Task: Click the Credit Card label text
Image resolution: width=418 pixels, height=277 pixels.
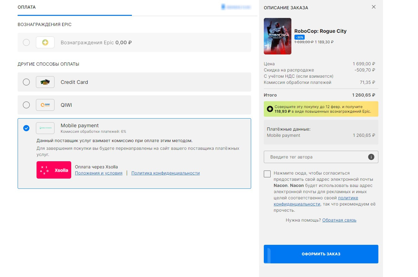Action: [x=74, y=82]
